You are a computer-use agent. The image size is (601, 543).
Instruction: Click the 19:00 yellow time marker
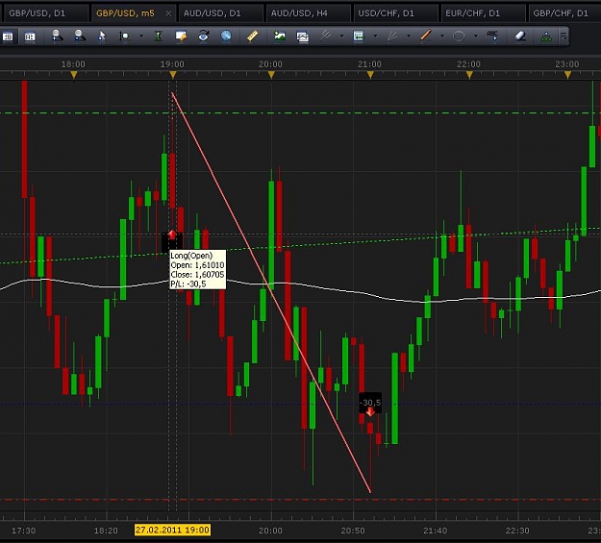click(x=173, y=75)
